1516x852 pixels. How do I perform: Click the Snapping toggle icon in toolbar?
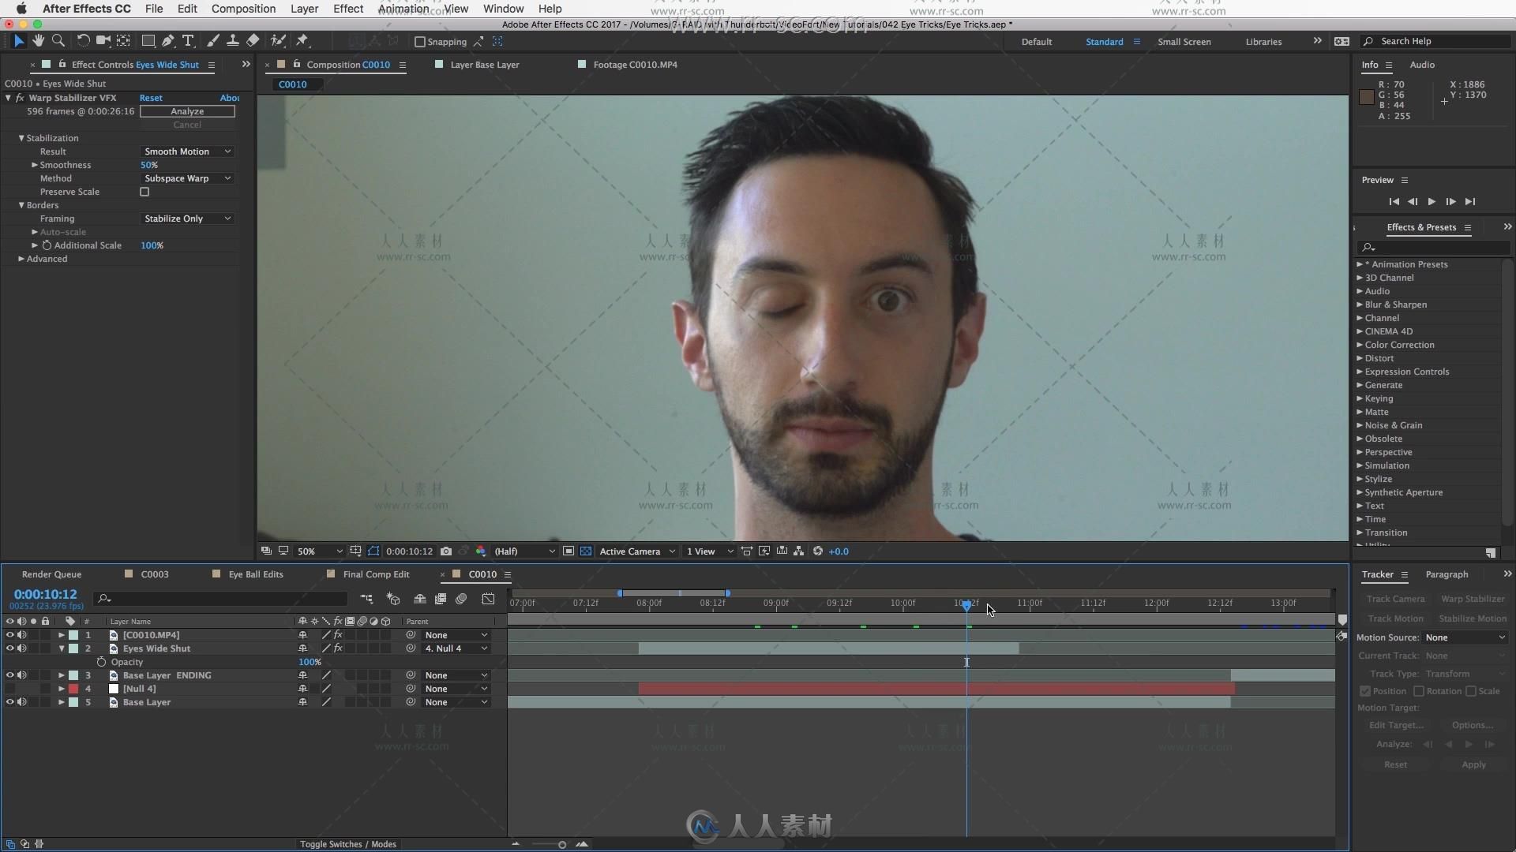pos(418,42)
